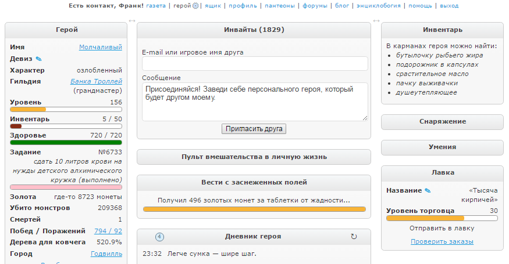Open the Банка Троллей guild link
Image resolution: width=509 pixels, height=264 pixels.
click(x=96, y=81)
